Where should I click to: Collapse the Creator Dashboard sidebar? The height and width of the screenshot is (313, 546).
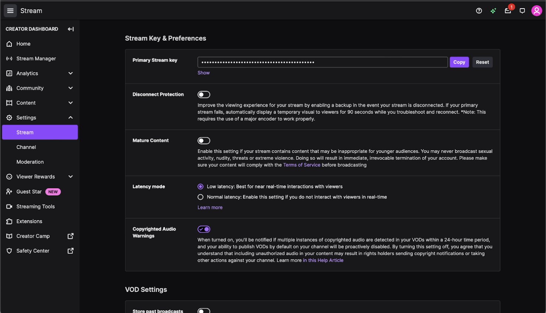coord(71,29)
